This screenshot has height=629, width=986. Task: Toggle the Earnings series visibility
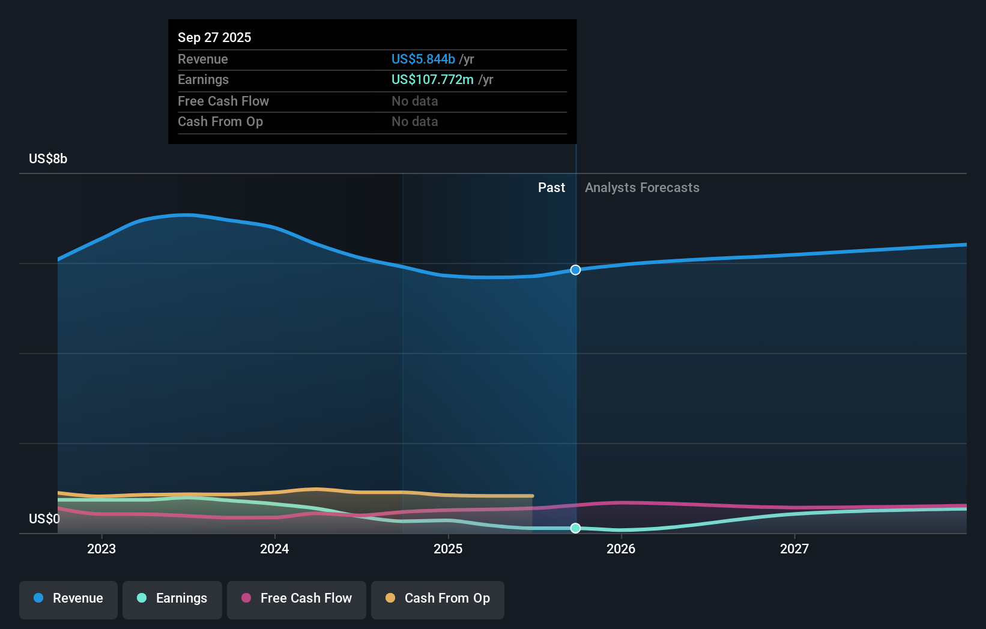[x=172, y=600]
